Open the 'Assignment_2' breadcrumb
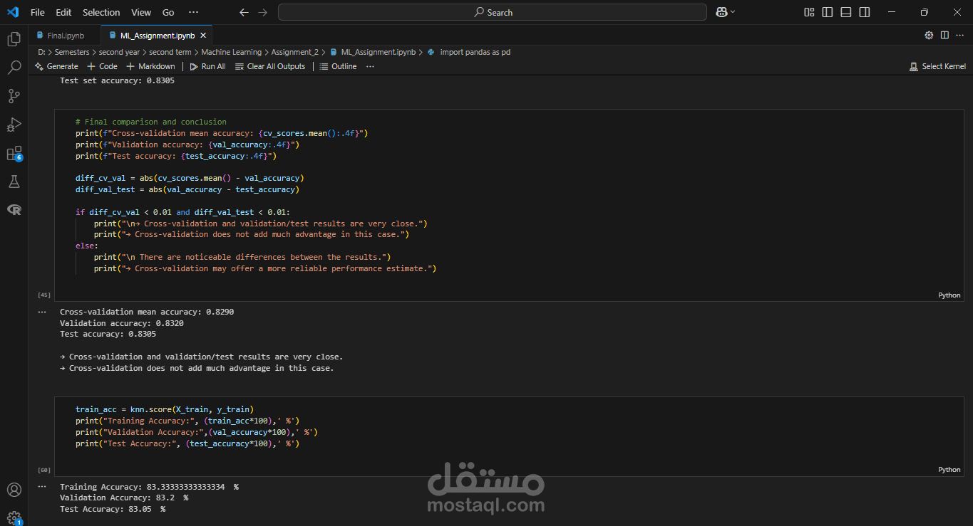The height and width of the screenshot is (526, 973). (x=294, y=52)
